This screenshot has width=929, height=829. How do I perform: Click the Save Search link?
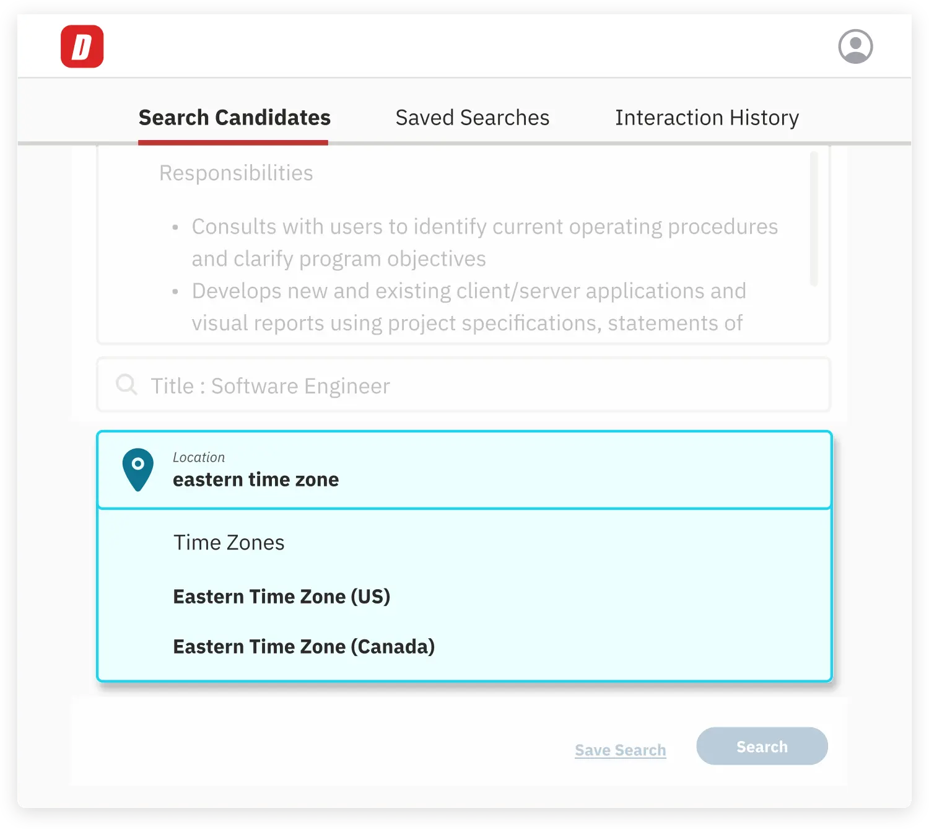tap(620, 750)
